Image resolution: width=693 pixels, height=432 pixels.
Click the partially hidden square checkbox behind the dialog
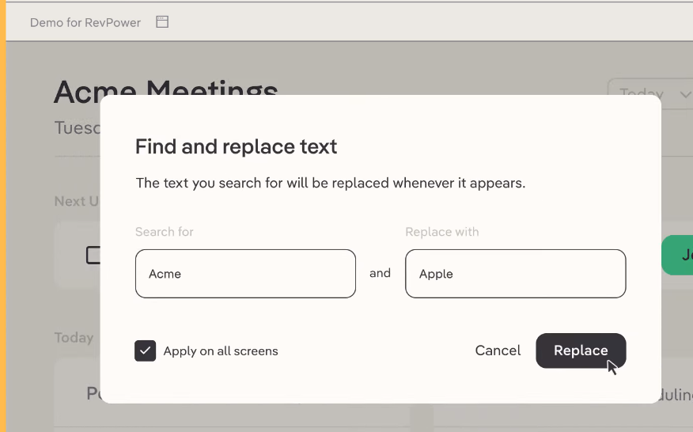point(93,255)
